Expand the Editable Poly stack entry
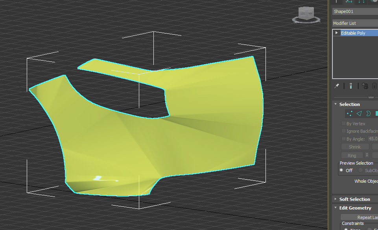378x230 pixels. 337,33
